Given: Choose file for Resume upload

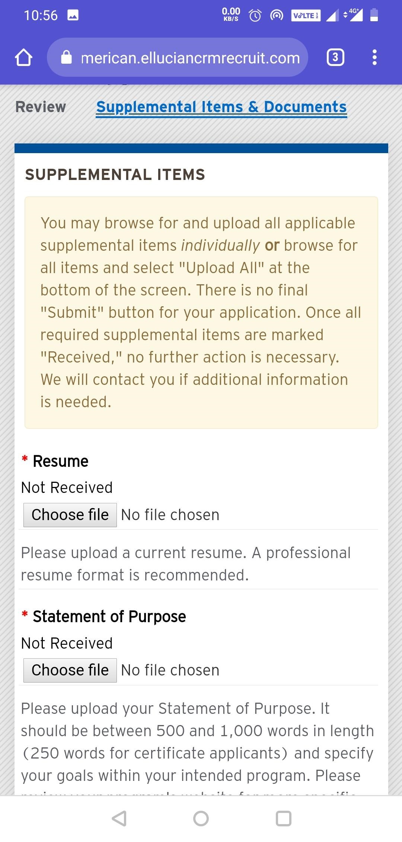Looking at the screenshot, I should tap(70, 515).
